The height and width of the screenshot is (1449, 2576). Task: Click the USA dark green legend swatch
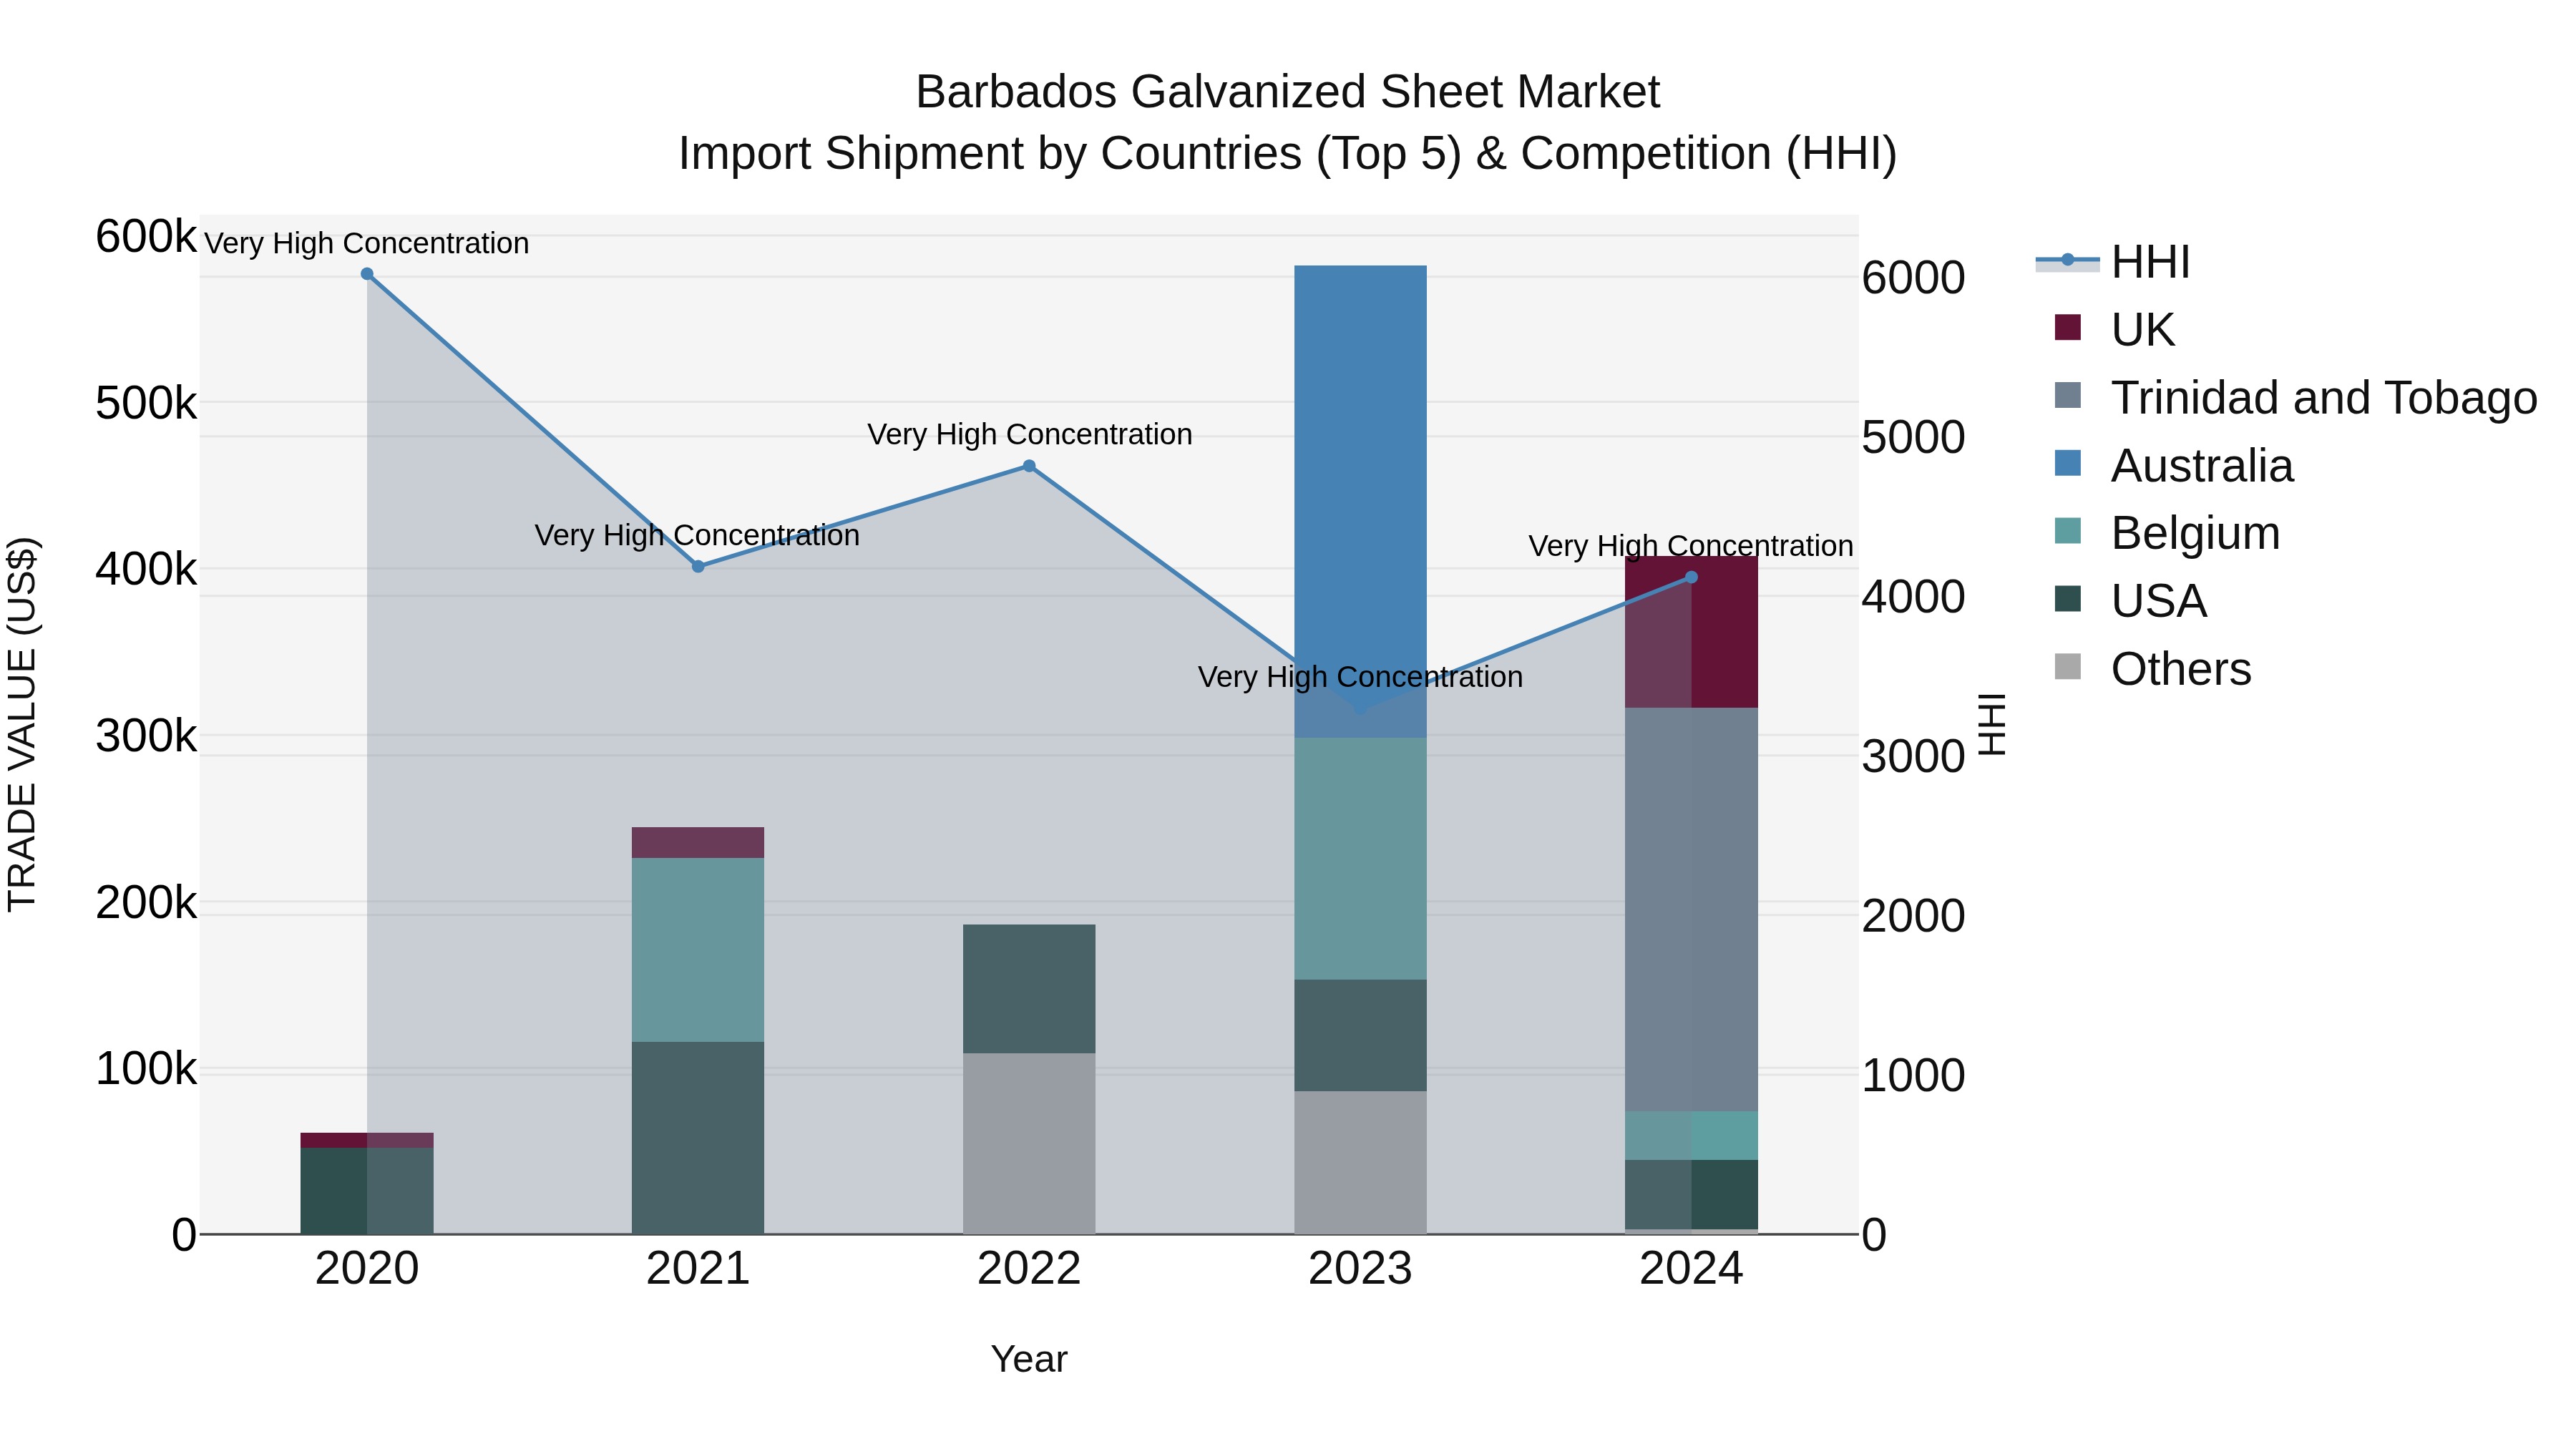2067,599
